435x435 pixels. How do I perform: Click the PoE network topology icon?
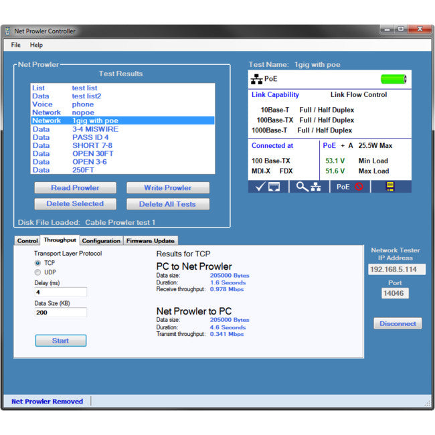coord(256,79)
